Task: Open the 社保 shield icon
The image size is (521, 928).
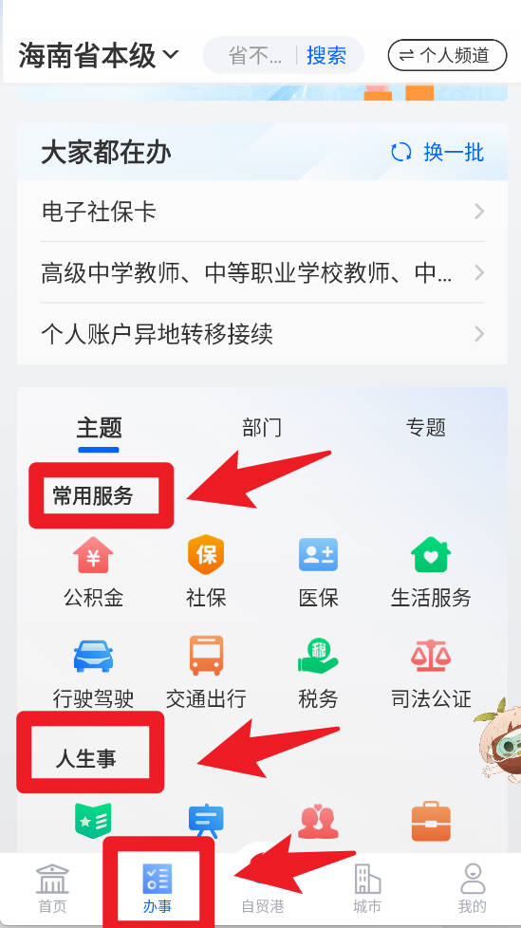Action: click(206, 554)
